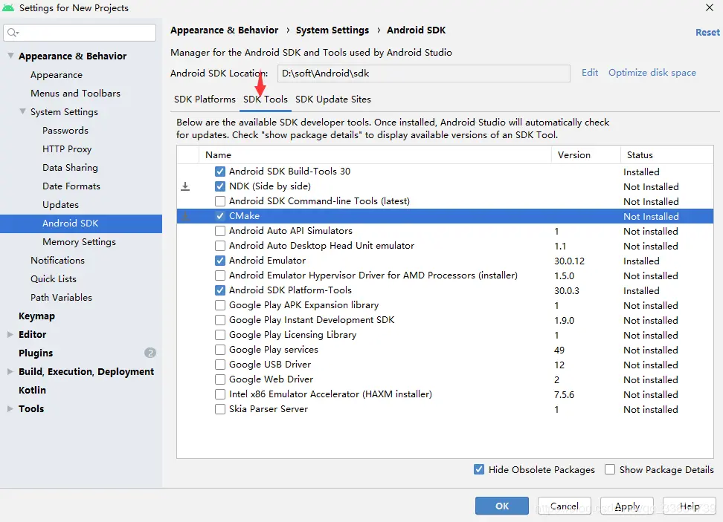This screenshot has height=522, width=723.
Task: Click Edit link for SDK location
Action: pyautogui.click(x=590, y=73)
